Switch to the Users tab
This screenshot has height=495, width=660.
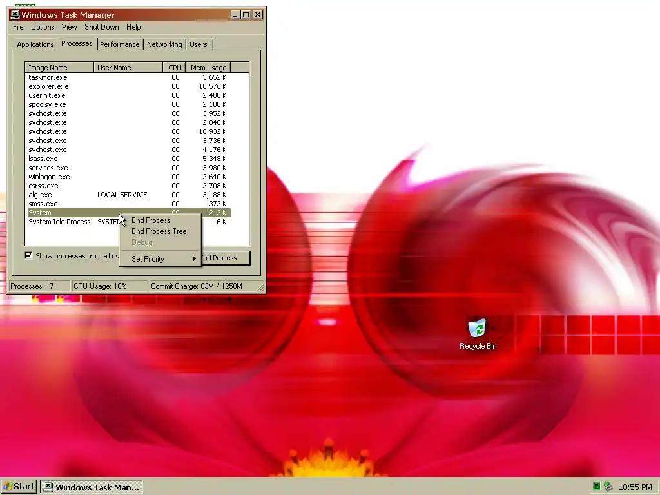[x=199, y=44]
